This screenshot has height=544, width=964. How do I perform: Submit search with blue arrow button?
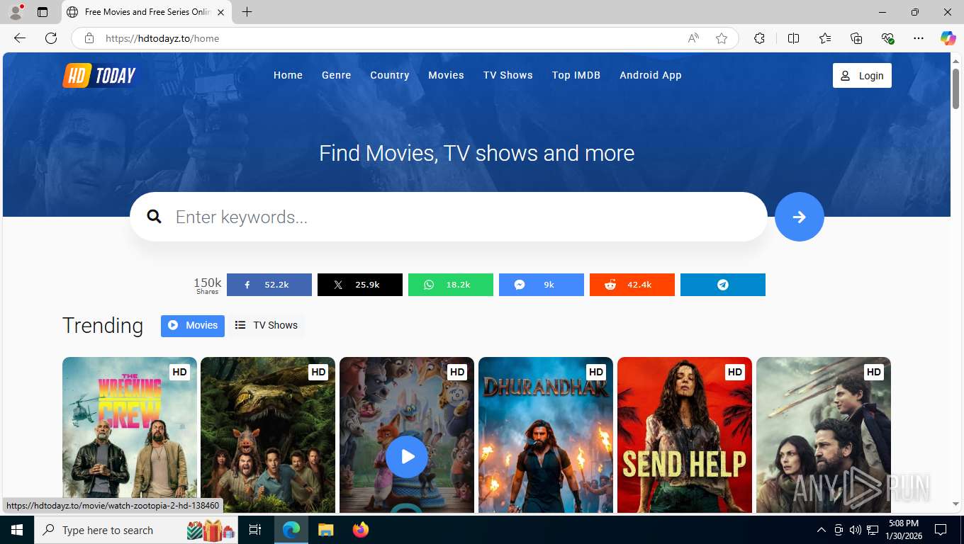tap(800, 217)
